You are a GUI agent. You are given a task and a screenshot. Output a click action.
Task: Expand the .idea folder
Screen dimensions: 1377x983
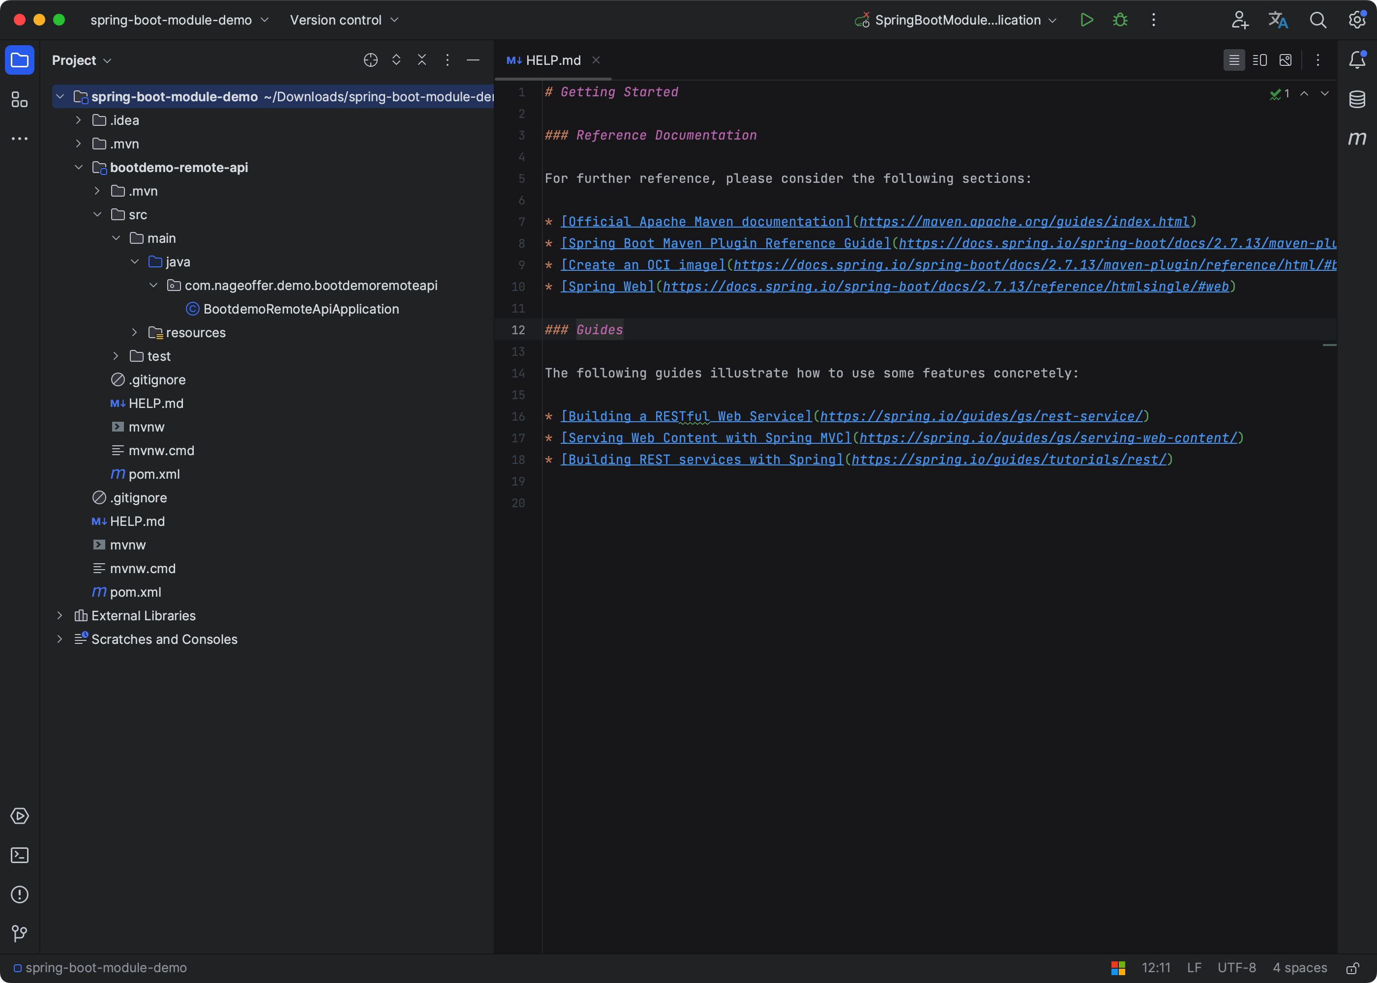pyautogui.click(x=78, y=120)
